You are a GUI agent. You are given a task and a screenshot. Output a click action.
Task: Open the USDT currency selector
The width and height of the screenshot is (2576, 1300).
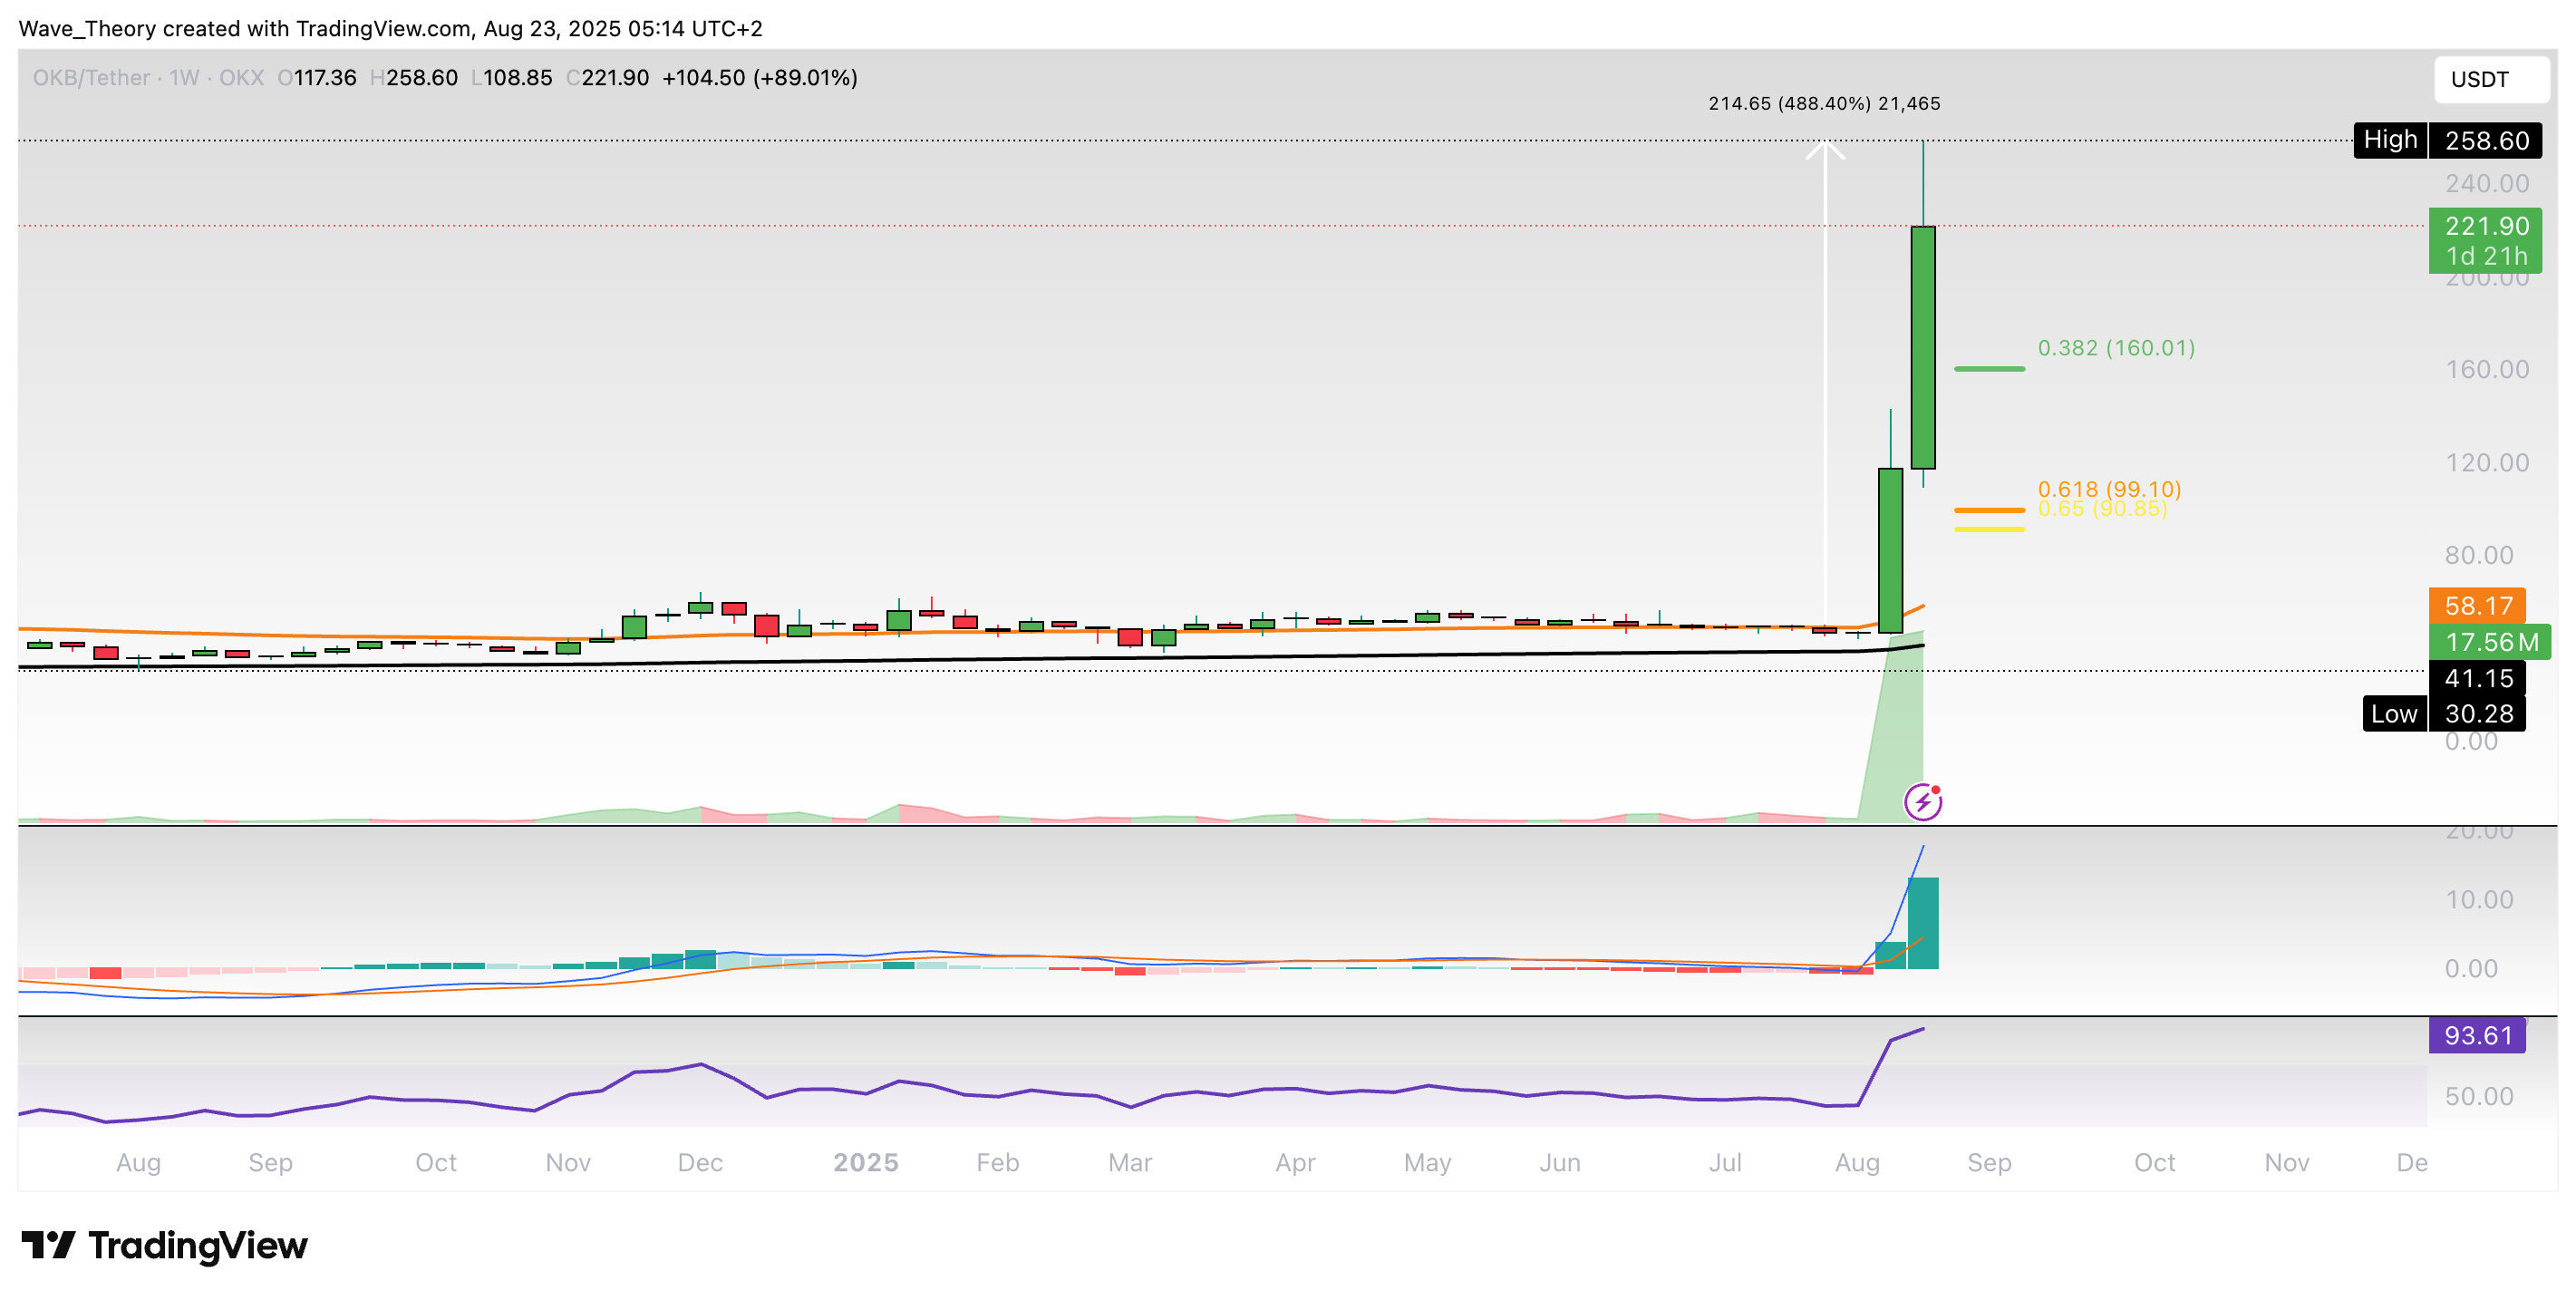[2489, 80]
